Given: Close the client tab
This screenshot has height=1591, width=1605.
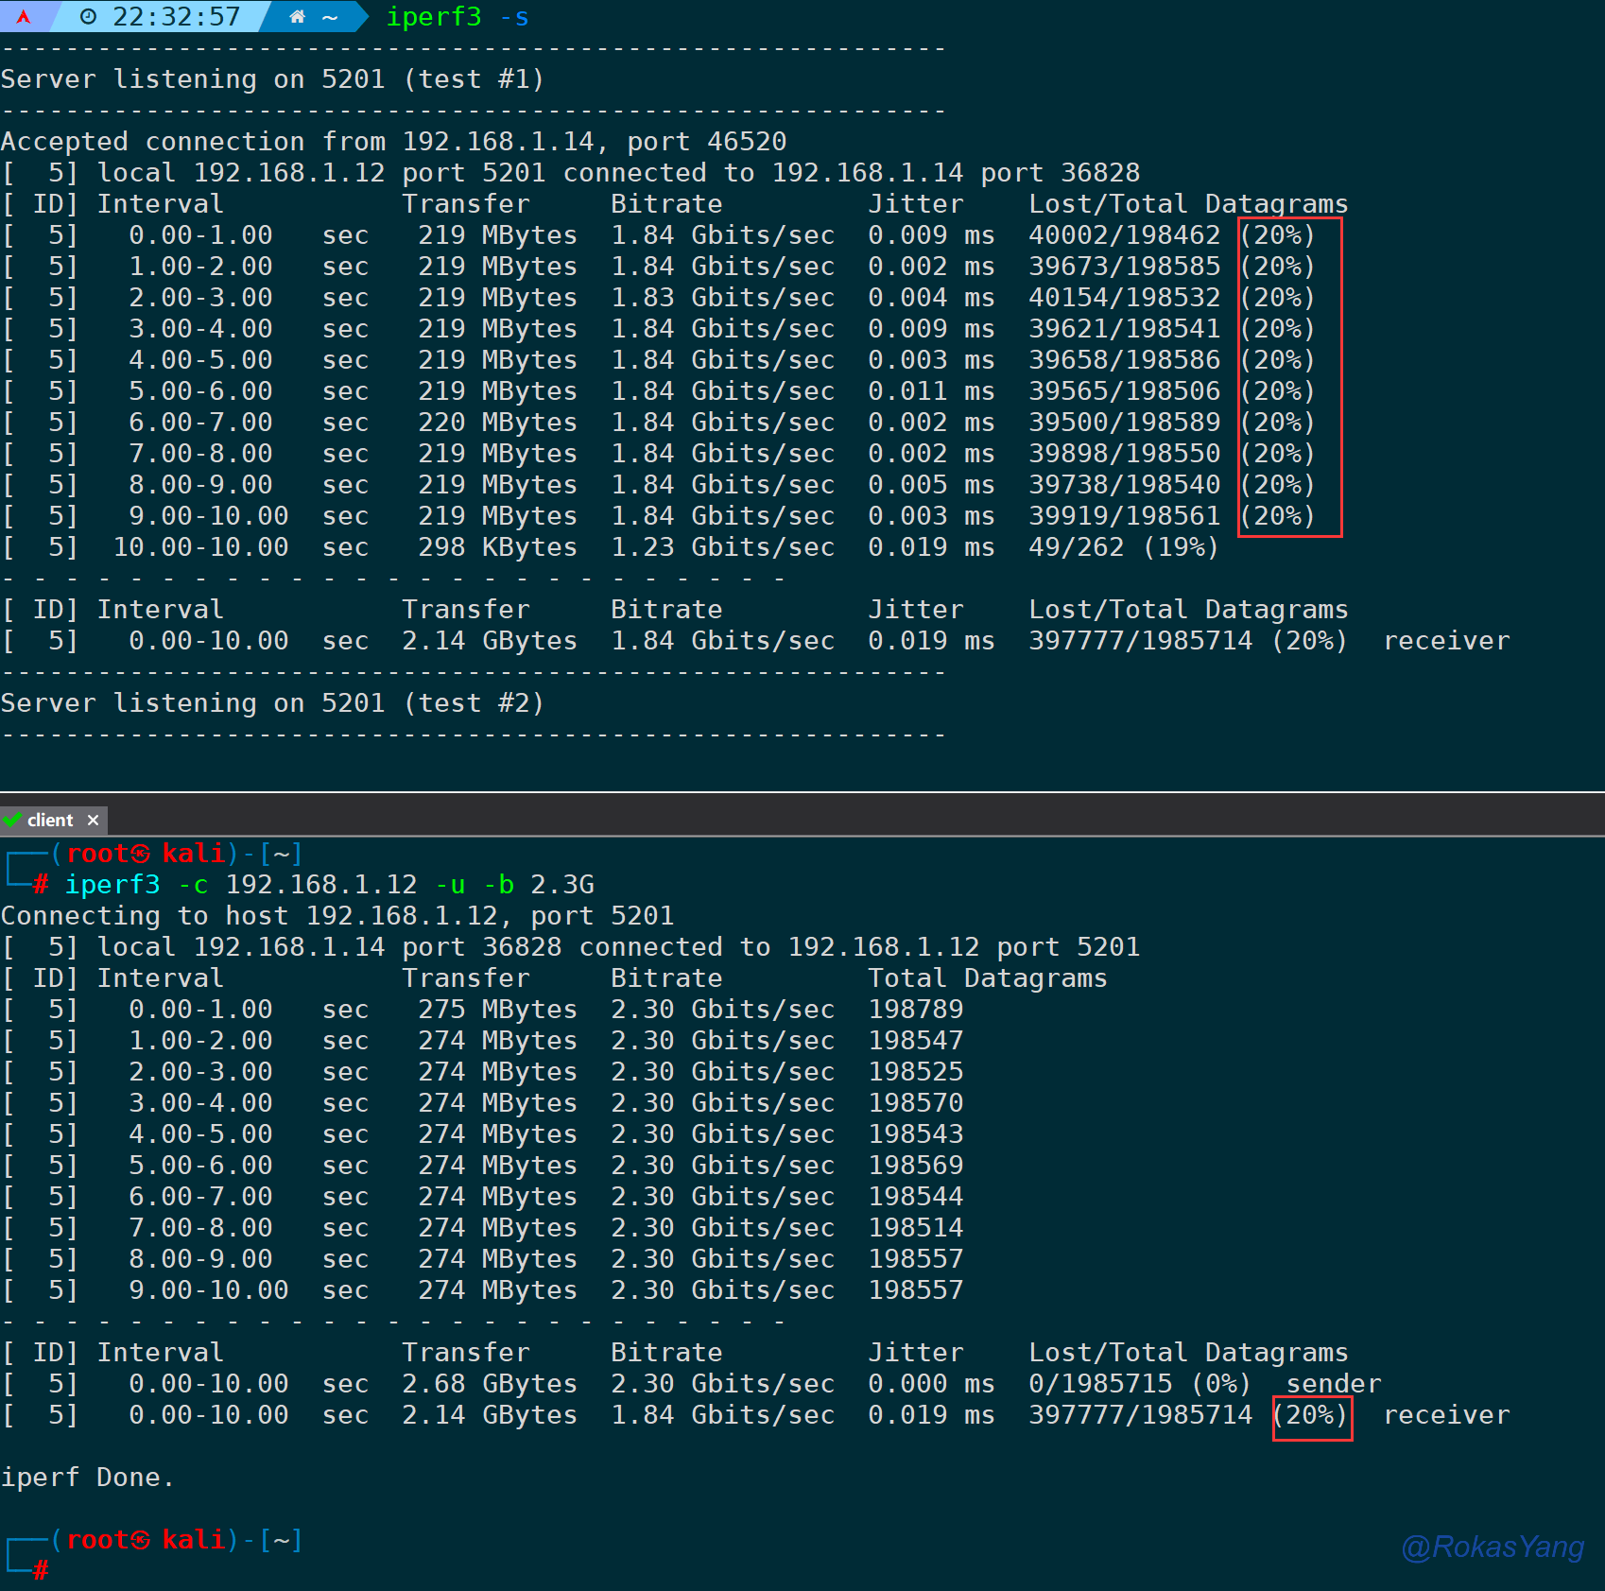Looking at the screenshot, I should [x=93, y=821].
